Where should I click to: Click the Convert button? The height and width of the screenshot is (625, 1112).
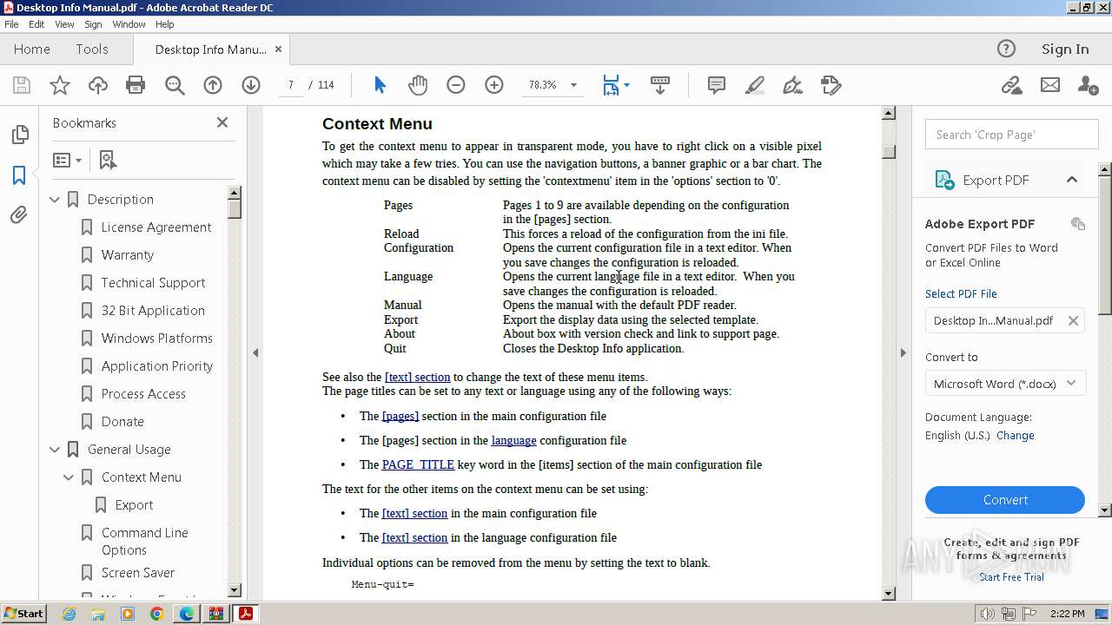(1005, 500)
